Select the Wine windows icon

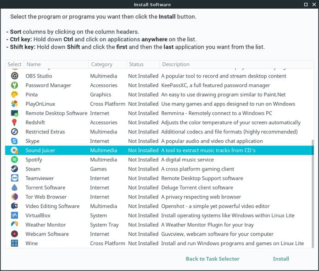click(14, 243)
